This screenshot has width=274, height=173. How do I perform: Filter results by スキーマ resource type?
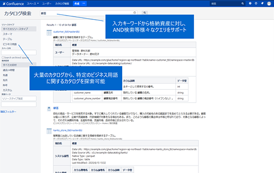[8, 34]
